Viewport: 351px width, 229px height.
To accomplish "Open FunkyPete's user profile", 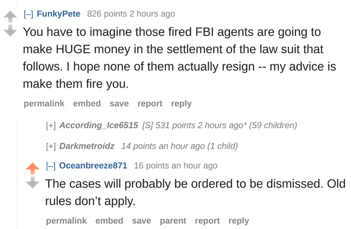I will point(58,14).
